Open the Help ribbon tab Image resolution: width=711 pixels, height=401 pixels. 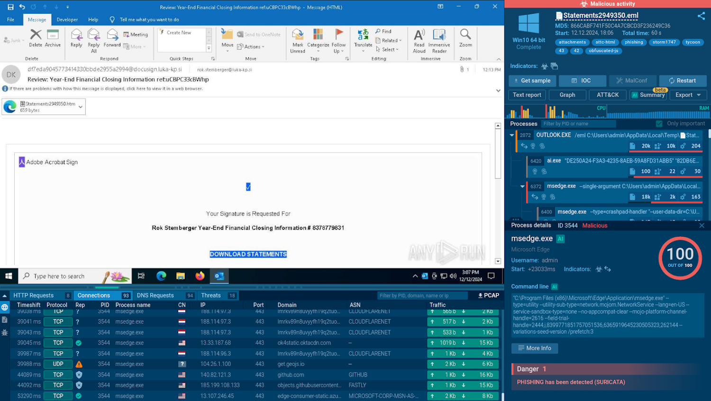pyautogui.click(x=93, y=20)
